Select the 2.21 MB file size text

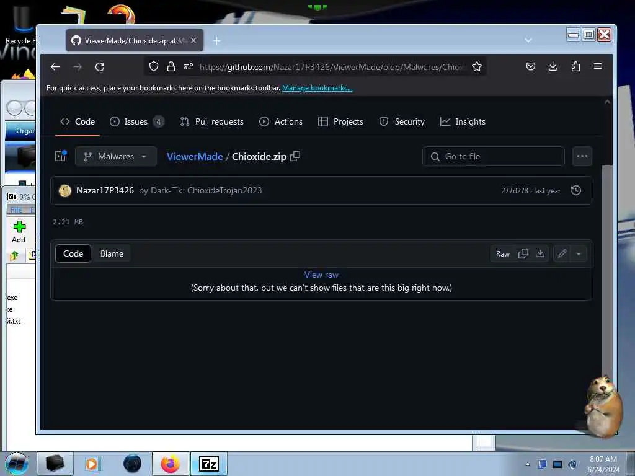pos(68,222)
